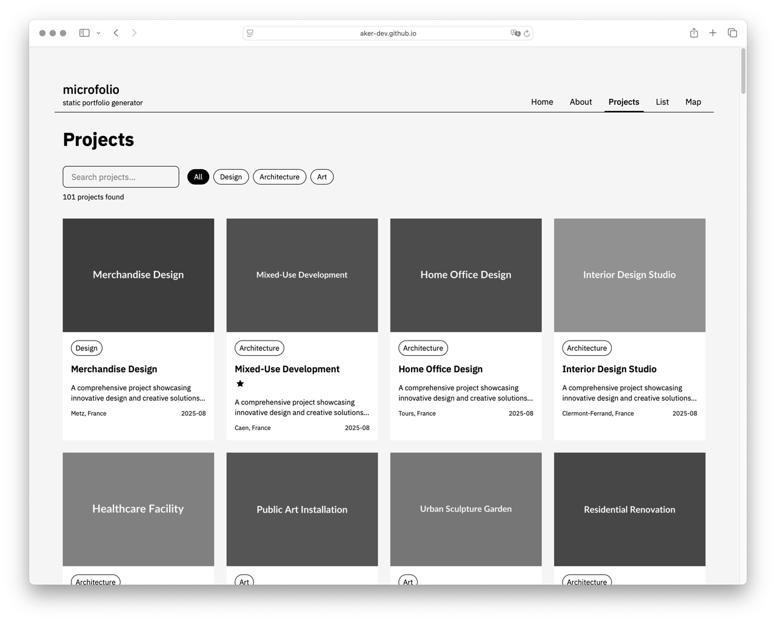
Task: Go back with the back arrow
Action: point(116,33)
